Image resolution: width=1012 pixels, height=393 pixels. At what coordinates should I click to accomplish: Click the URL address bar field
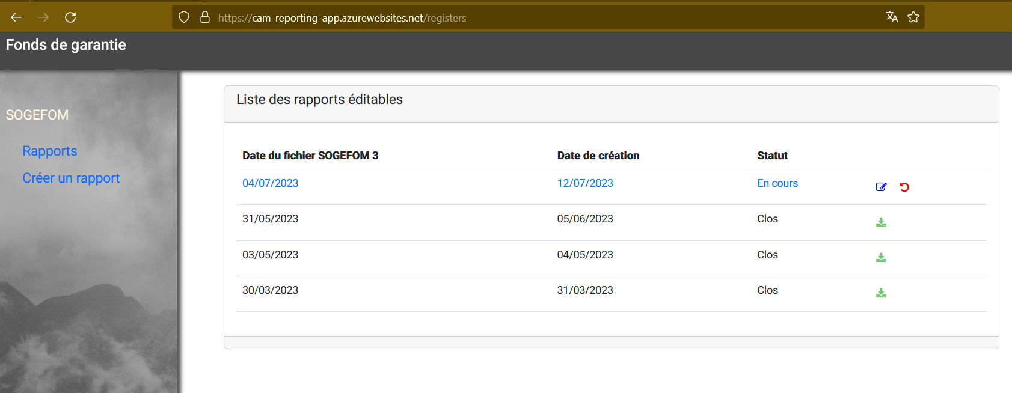[x=541, y=18]
